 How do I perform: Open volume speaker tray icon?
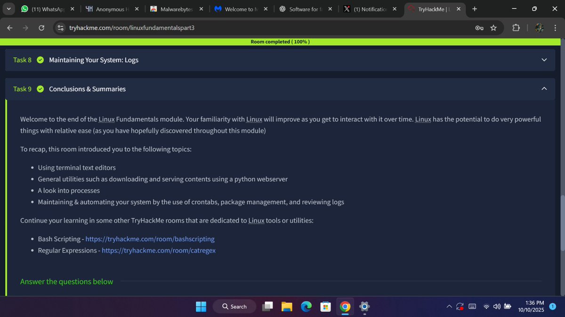tap(497, 307)
